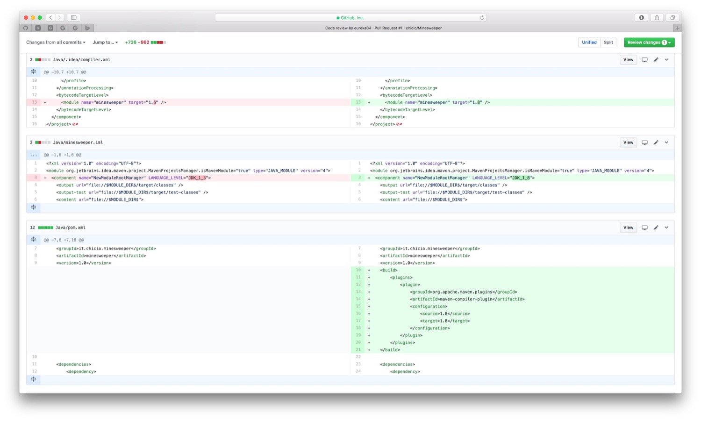Viewport: 701px width, 421px height.
Task: Add a new tab with the plus icon
Action: tap(678, 28)
